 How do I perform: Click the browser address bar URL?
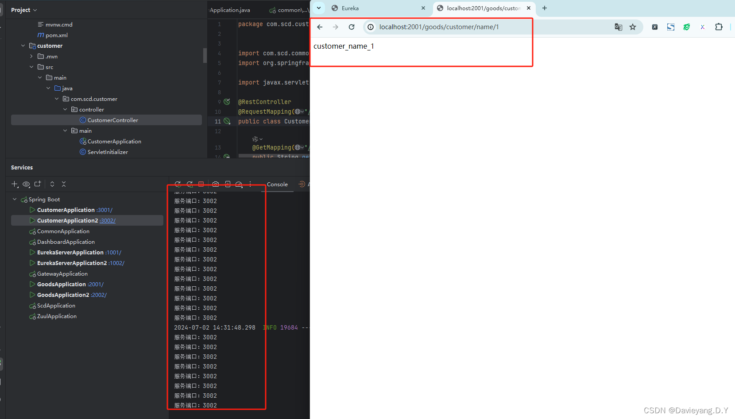pos(439,27)
